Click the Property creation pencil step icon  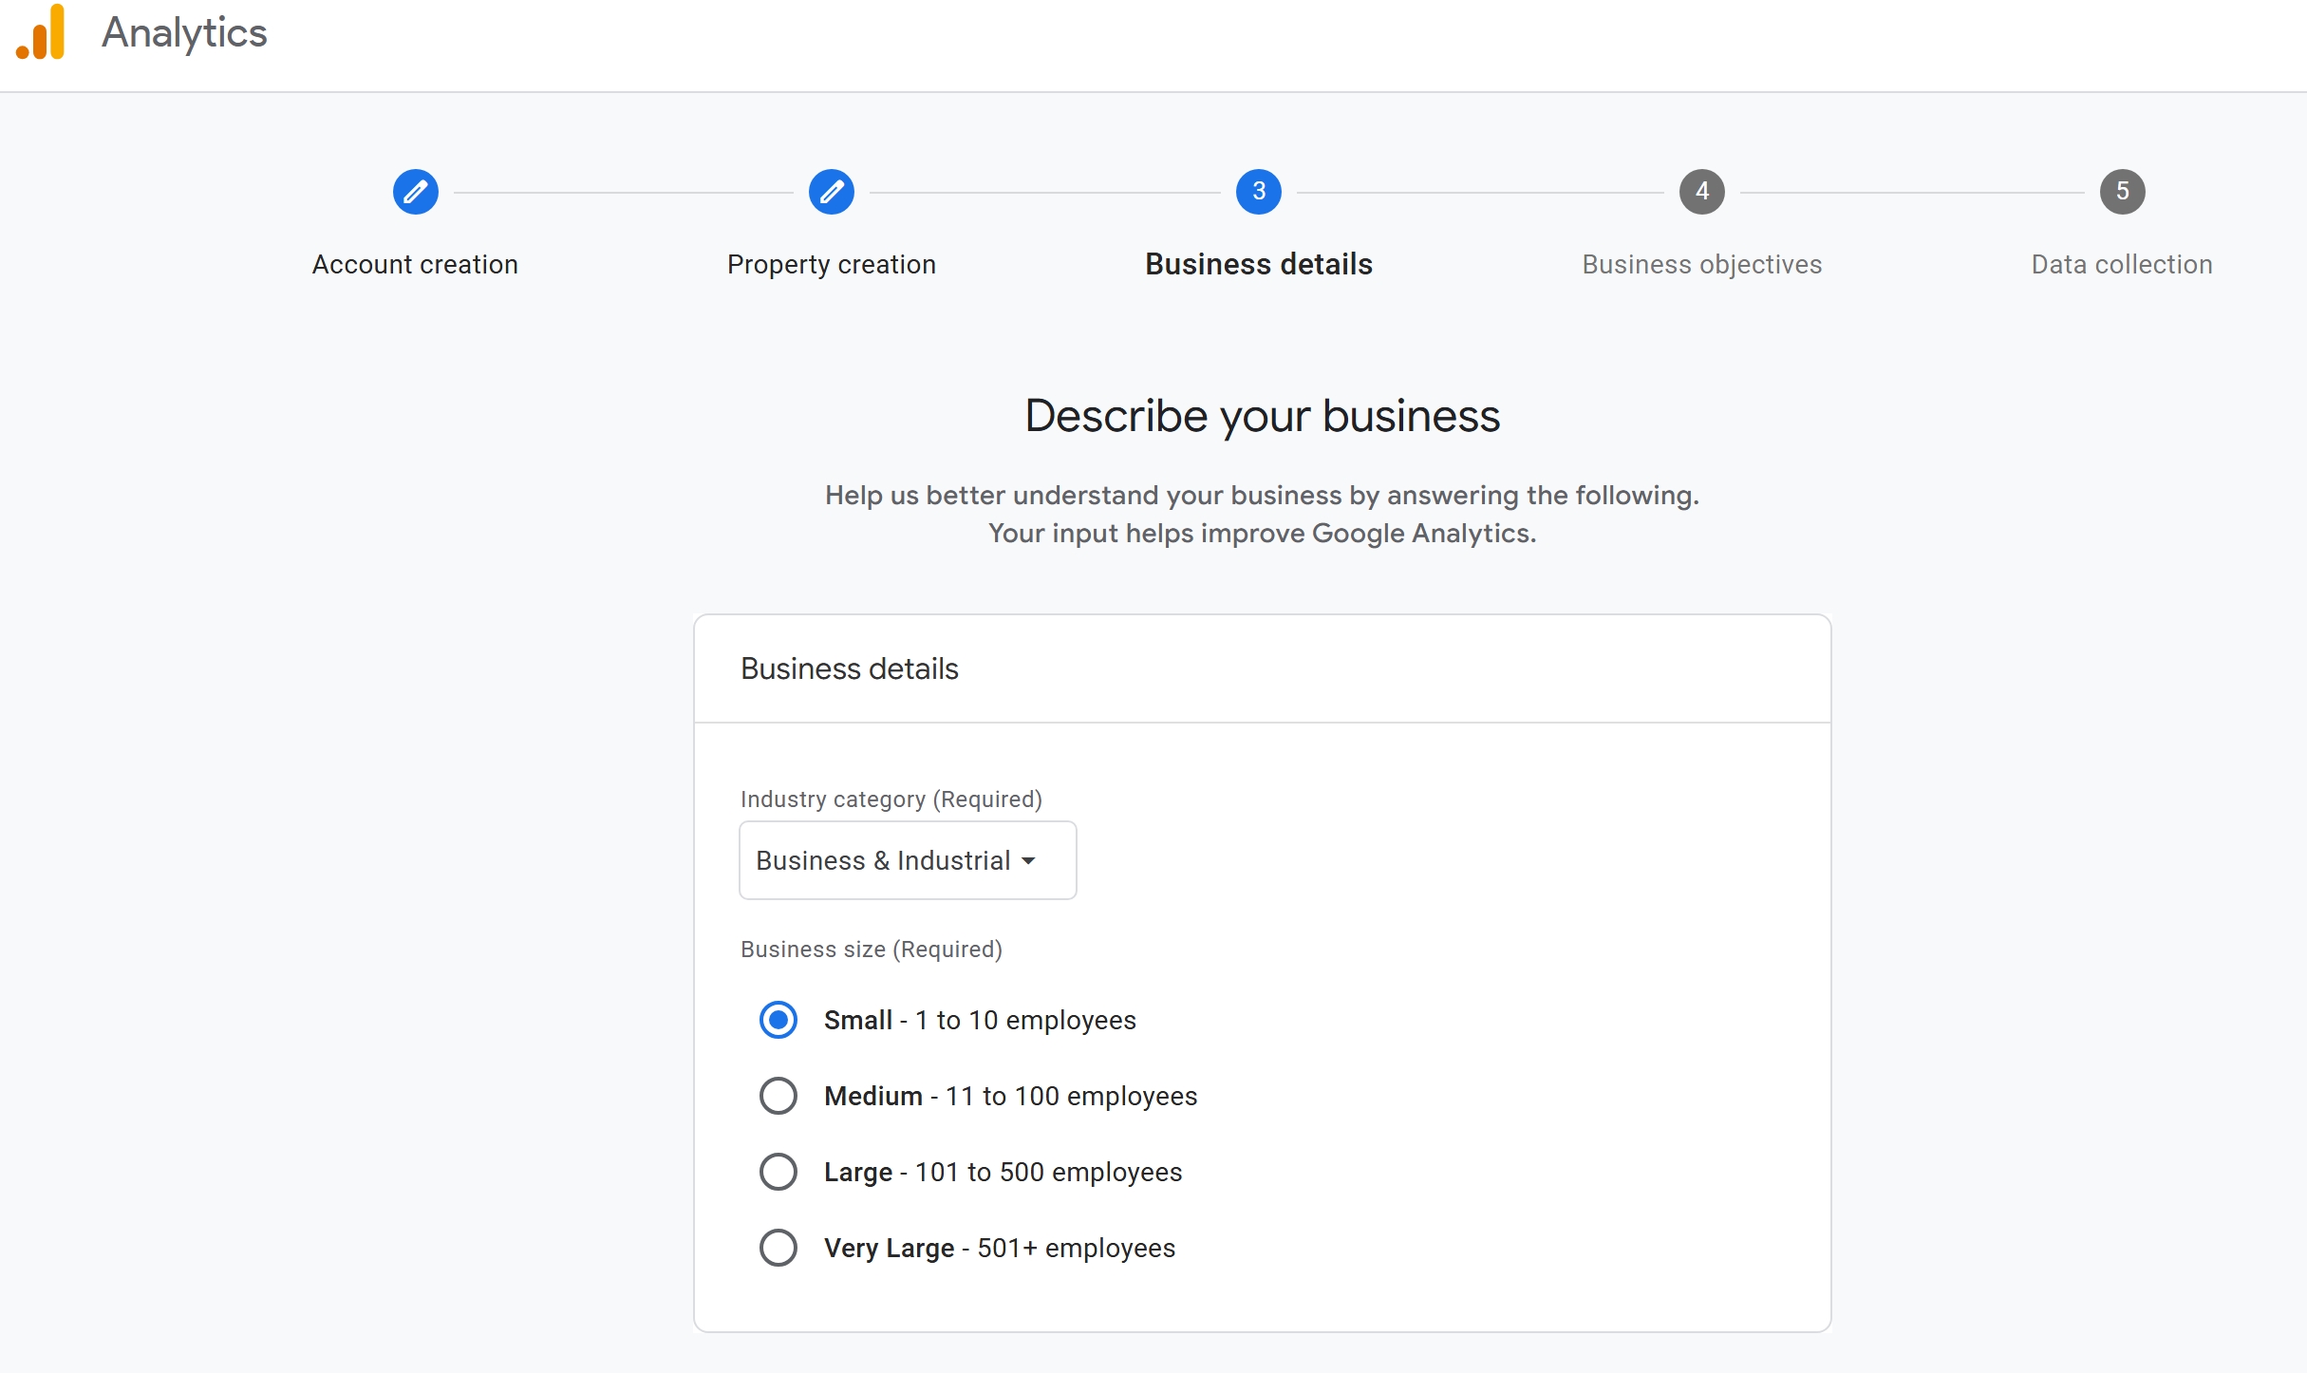coord(831,192)
